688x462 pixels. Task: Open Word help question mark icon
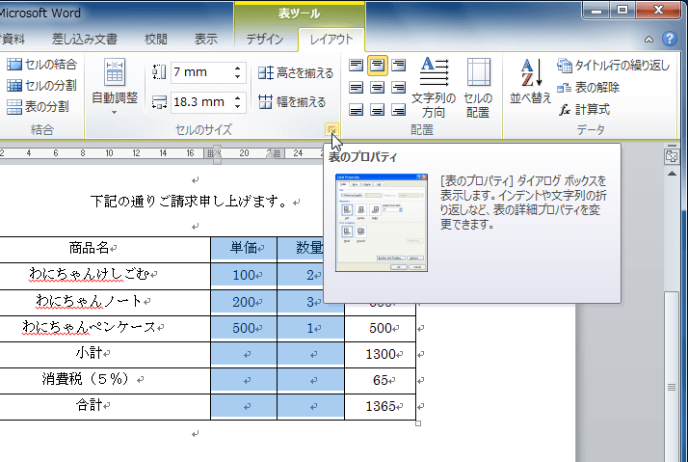(669, 40)
